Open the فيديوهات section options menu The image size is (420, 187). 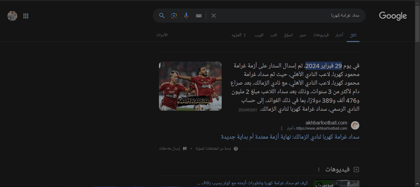(319, 170)
